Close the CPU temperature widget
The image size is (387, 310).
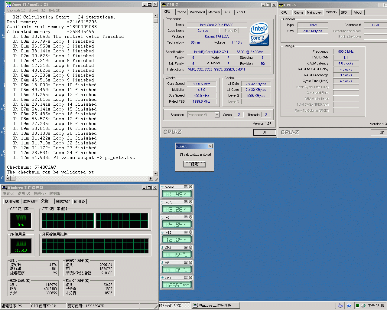point(191,247)
